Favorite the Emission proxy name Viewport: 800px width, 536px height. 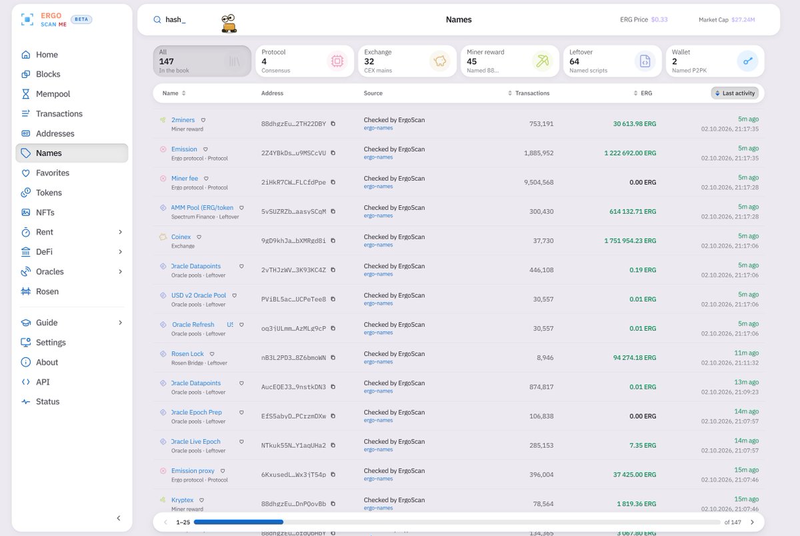[223, 471]
